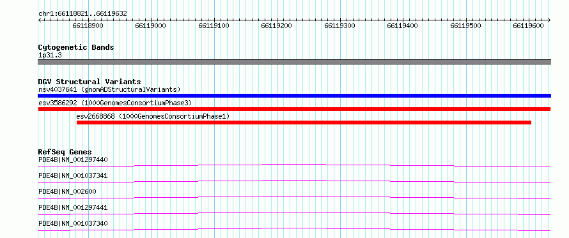Click the Cytogenetic Bands track title
This screenshot has height=238, width=569.
[x=76, y=47]
